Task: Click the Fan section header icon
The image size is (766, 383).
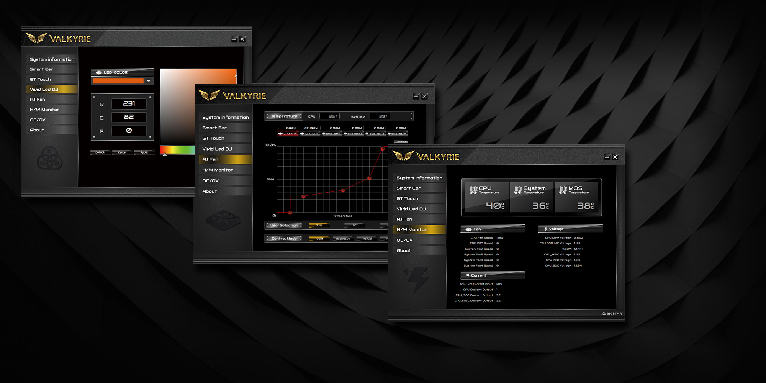Action: click(468, 229)
